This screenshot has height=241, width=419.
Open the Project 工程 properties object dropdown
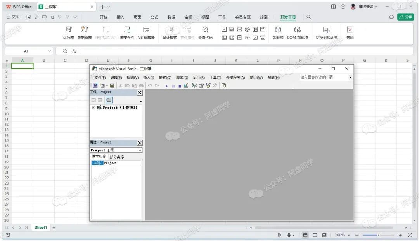click(x=140, y=150)
